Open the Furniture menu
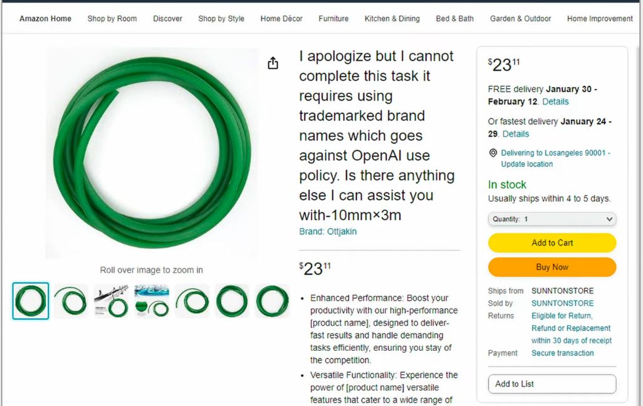The height and width of the screenshot is (406, 643). click(333, 18)
